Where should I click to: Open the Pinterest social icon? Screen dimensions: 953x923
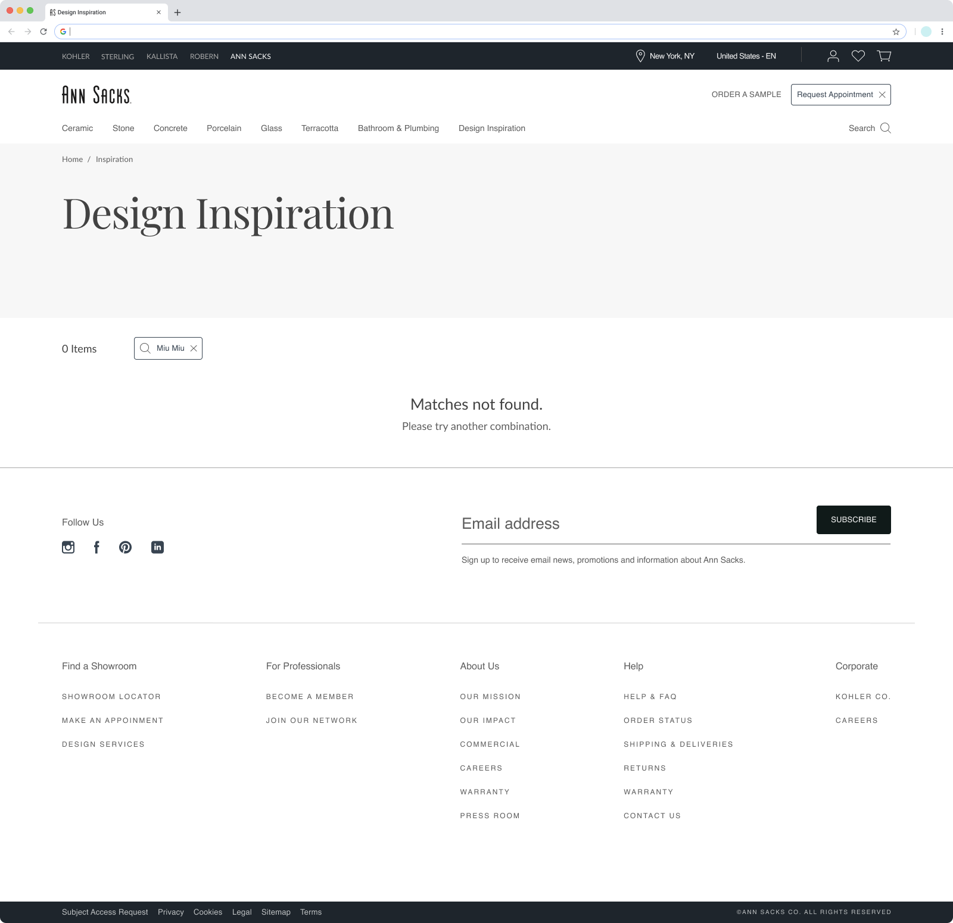pos(125,547)
